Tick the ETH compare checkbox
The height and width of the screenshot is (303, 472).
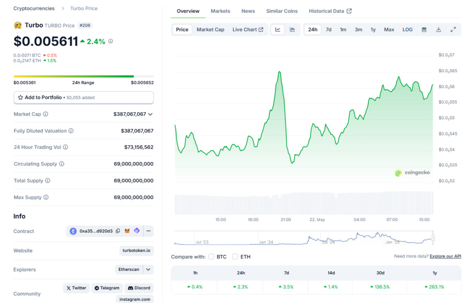coord(235,256)
